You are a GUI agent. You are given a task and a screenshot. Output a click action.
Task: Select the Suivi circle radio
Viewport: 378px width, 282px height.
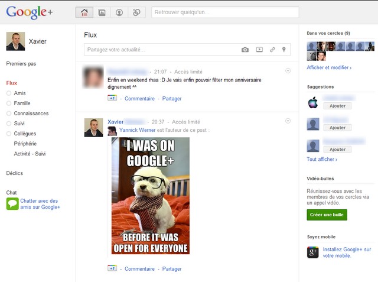click(x=9, y=124)
